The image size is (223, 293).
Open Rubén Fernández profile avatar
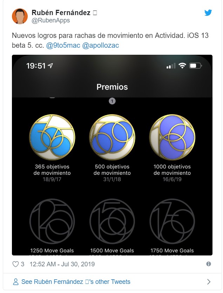tap(20, 16)
